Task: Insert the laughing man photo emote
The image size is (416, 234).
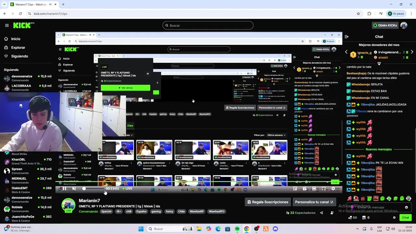Action: coord(376,198)
